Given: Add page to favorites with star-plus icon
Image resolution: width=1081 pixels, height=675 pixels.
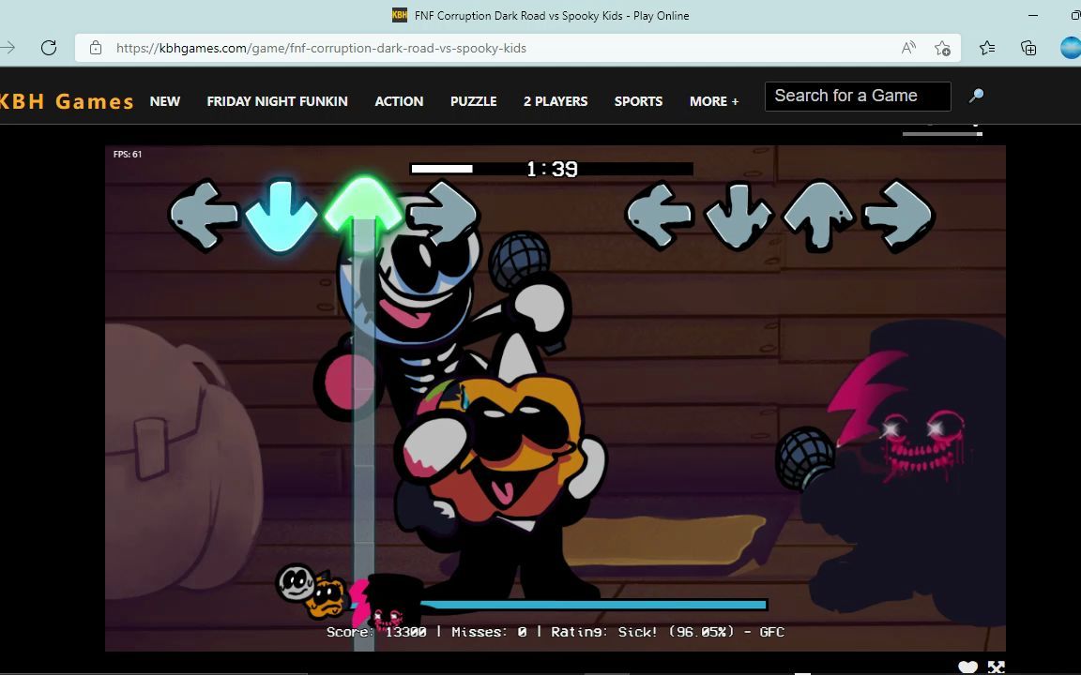Looking at the screenshot, I should click(x=942, y=48).
